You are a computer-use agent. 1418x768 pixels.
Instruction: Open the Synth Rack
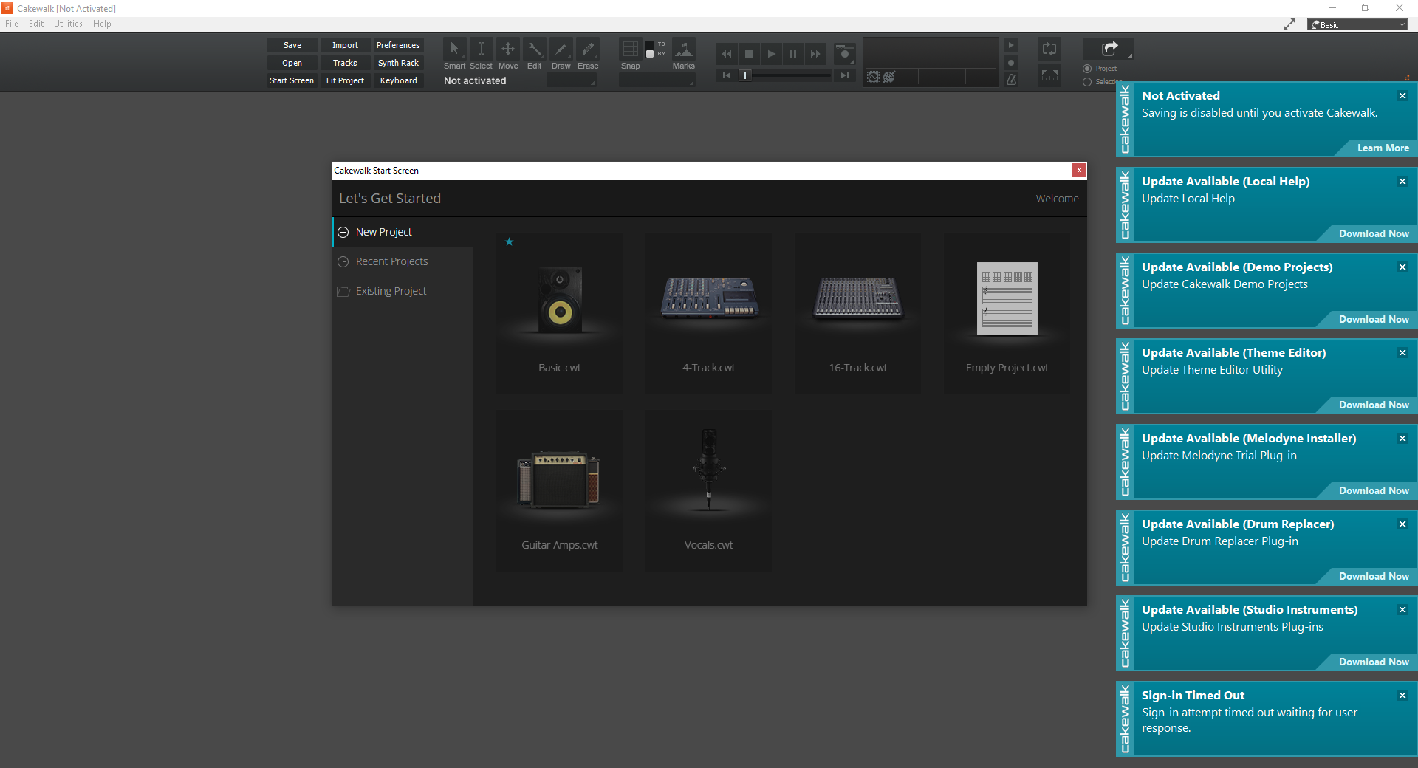coord(398,63)
